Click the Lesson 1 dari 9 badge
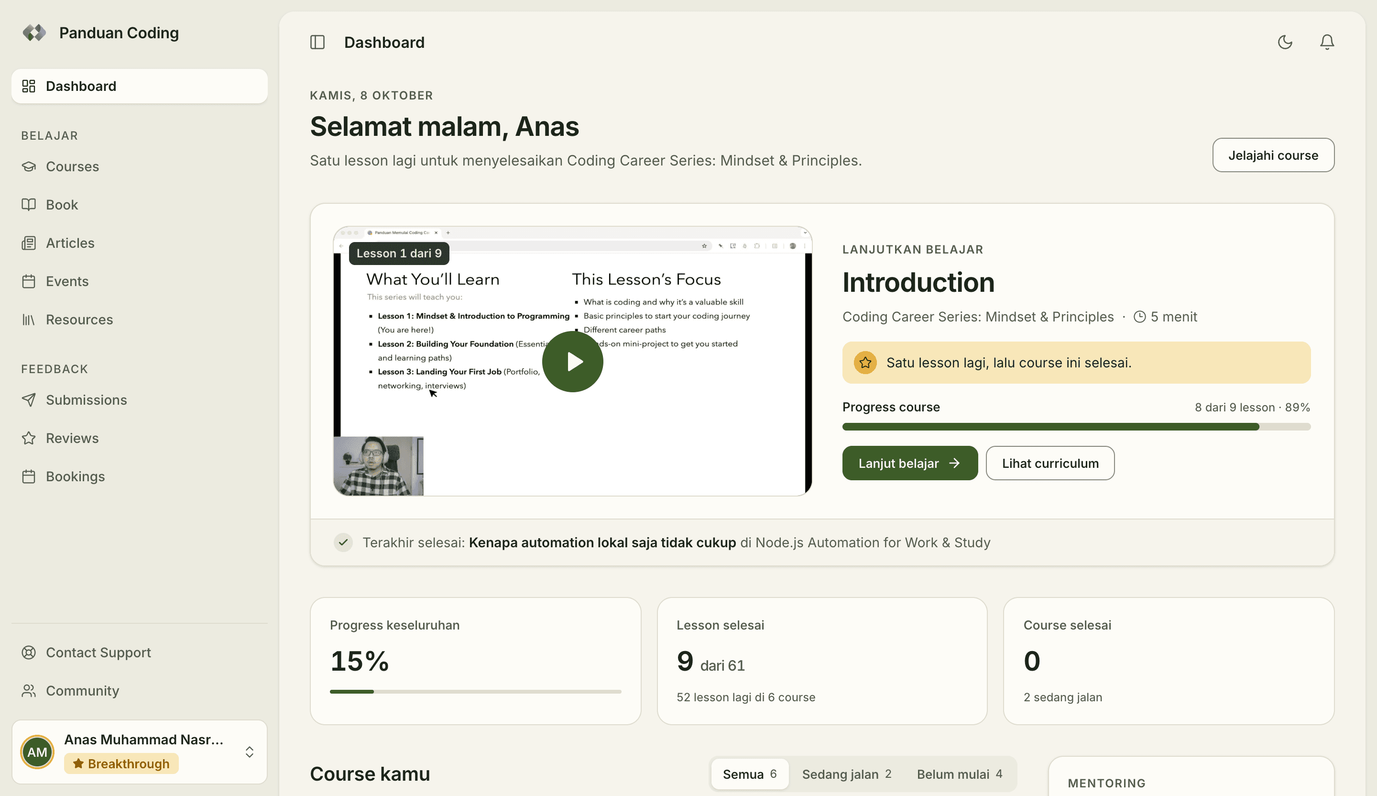Image resolution: width=1377 pixels, height=796 pixels. click(x=399, y=253)
